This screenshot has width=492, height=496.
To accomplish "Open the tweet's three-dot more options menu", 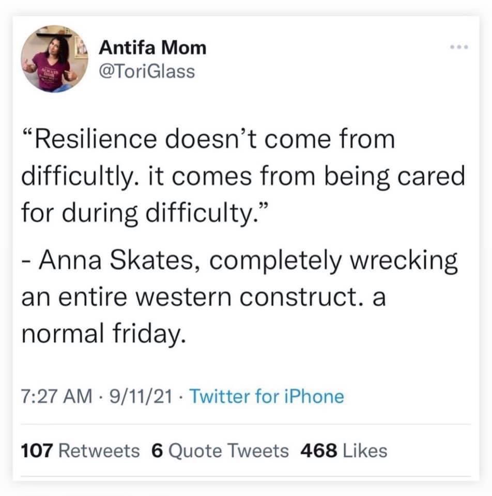I will (458, 48).
